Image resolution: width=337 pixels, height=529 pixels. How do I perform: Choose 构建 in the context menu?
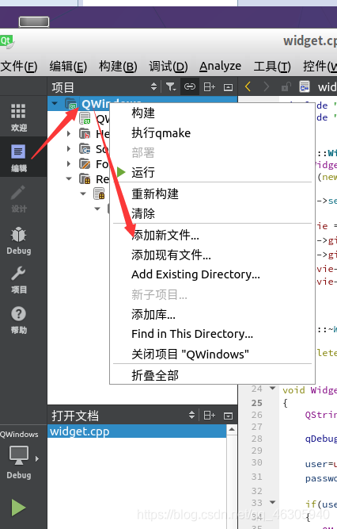[x=212, y=113]
